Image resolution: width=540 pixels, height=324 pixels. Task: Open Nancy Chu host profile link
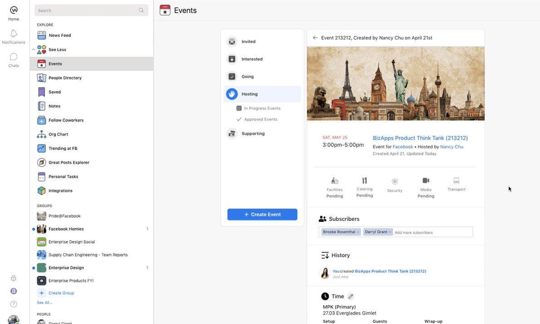(452, 147)
